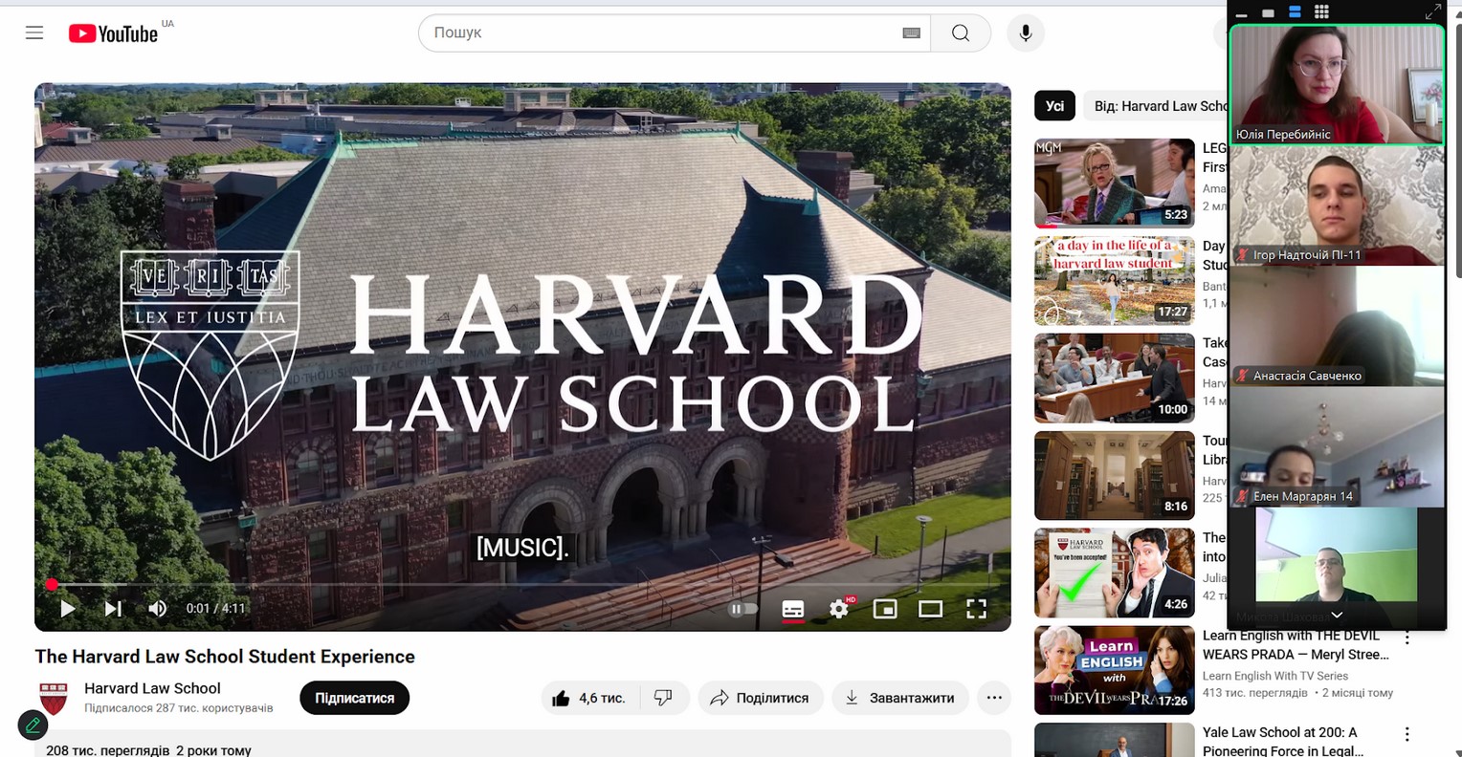Click the '0:01 / 4:11' time display

pyautogui.click(x=215, y=609)
